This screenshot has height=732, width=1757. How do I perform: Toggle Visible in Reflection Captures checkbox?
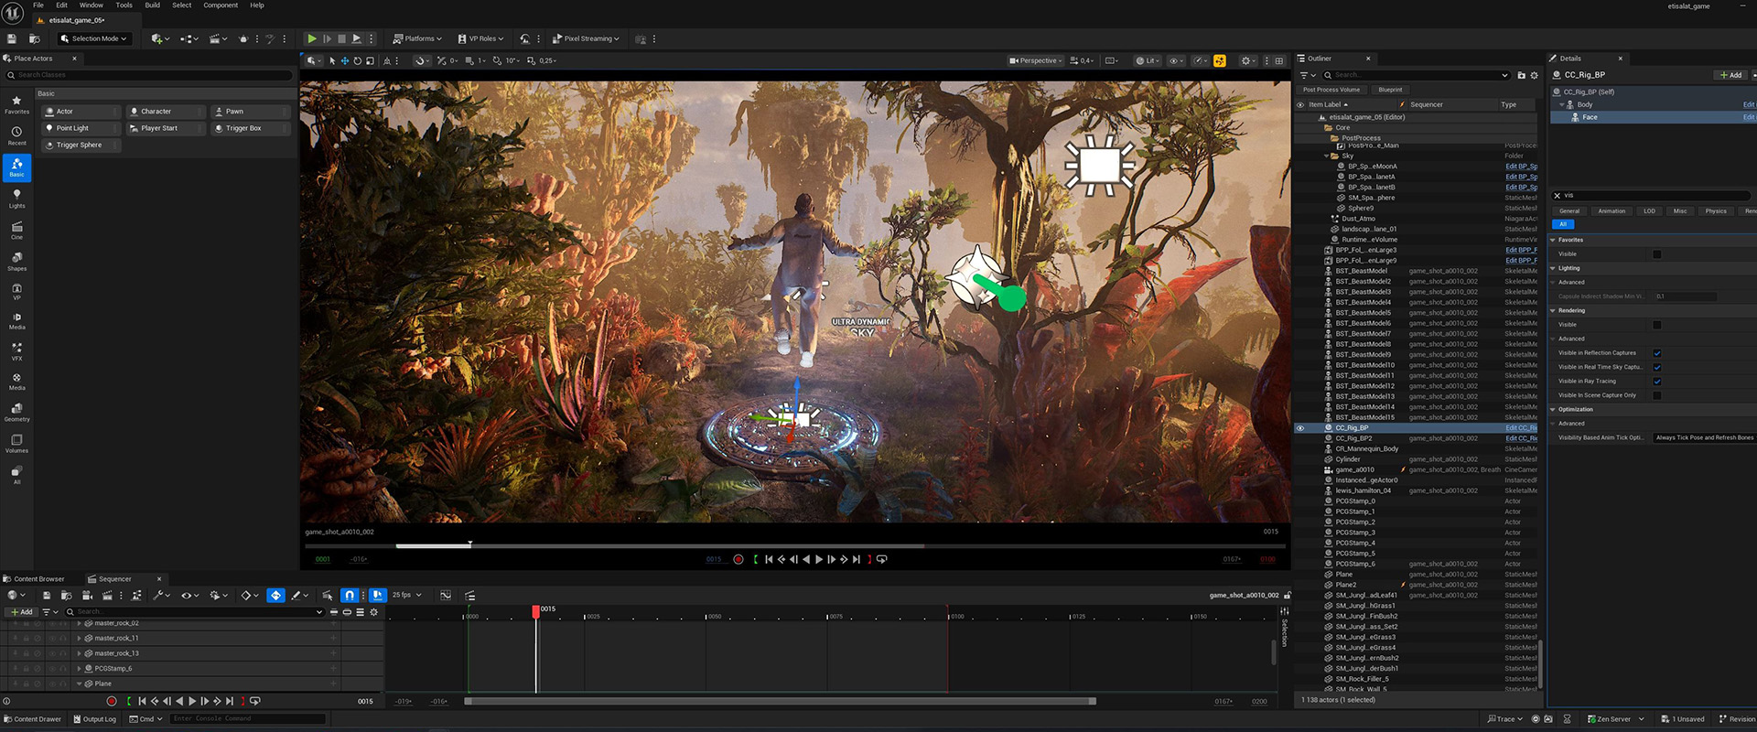point(1656,353)
